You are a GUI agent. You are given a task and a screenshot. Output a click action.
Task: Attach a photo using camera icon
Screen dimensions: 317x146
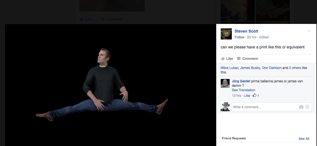[x=301, y=107]
